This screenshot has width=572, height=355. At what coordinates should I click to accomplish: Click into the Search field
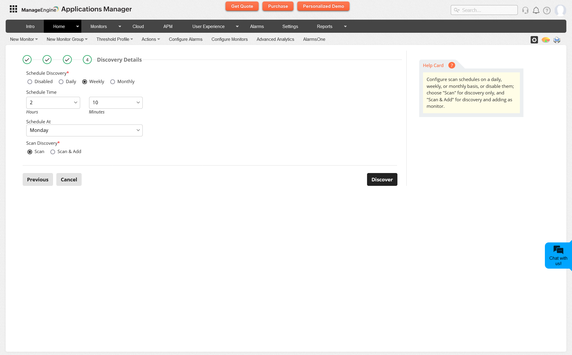pos(488,10)
